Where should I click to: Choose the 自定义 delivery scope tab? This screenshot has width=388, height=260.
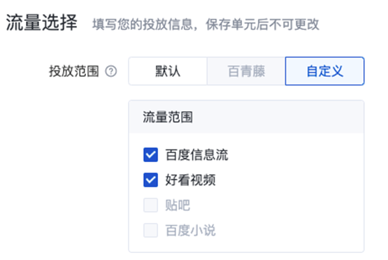(x=324, y=71)
